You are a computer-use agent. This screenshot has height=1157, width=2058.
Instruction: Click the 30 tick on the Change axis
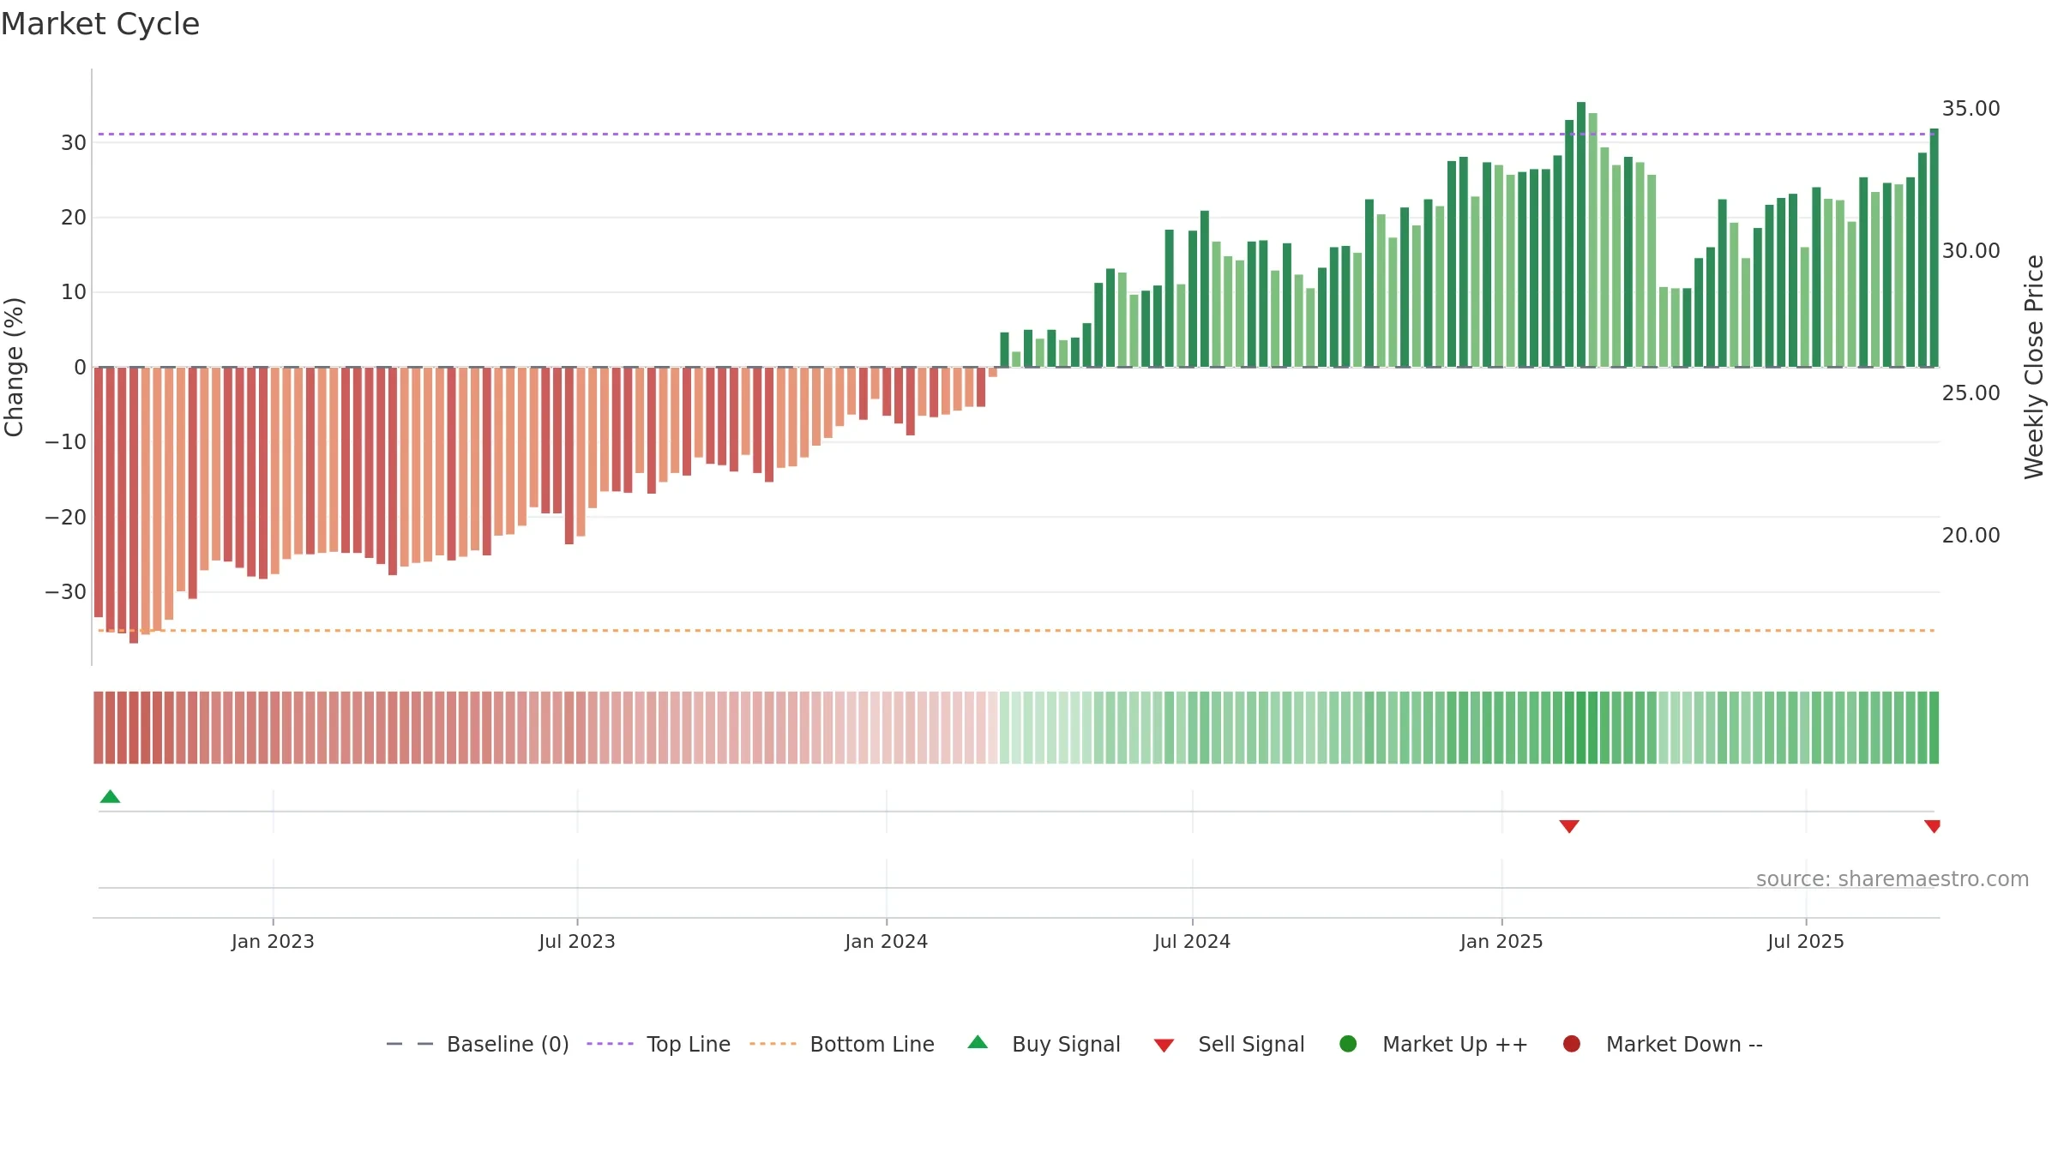click(74, 143)
